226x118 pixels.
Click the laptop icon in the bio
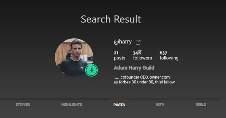[x=117, y=78]
